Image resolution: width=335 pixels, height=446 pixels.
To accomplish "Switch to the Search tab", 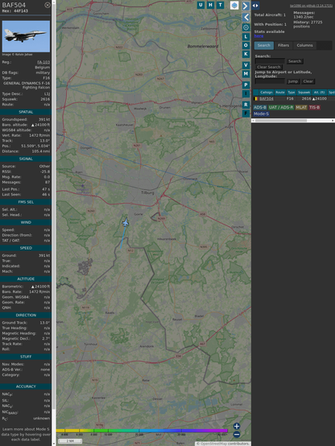I will tap(264, 46).
